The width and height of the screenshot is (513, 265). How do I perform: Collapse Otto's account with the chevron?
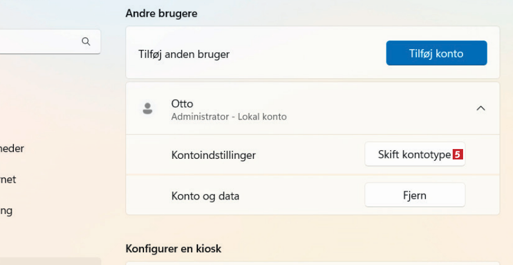pyautogui.click(x=481, y=108)
